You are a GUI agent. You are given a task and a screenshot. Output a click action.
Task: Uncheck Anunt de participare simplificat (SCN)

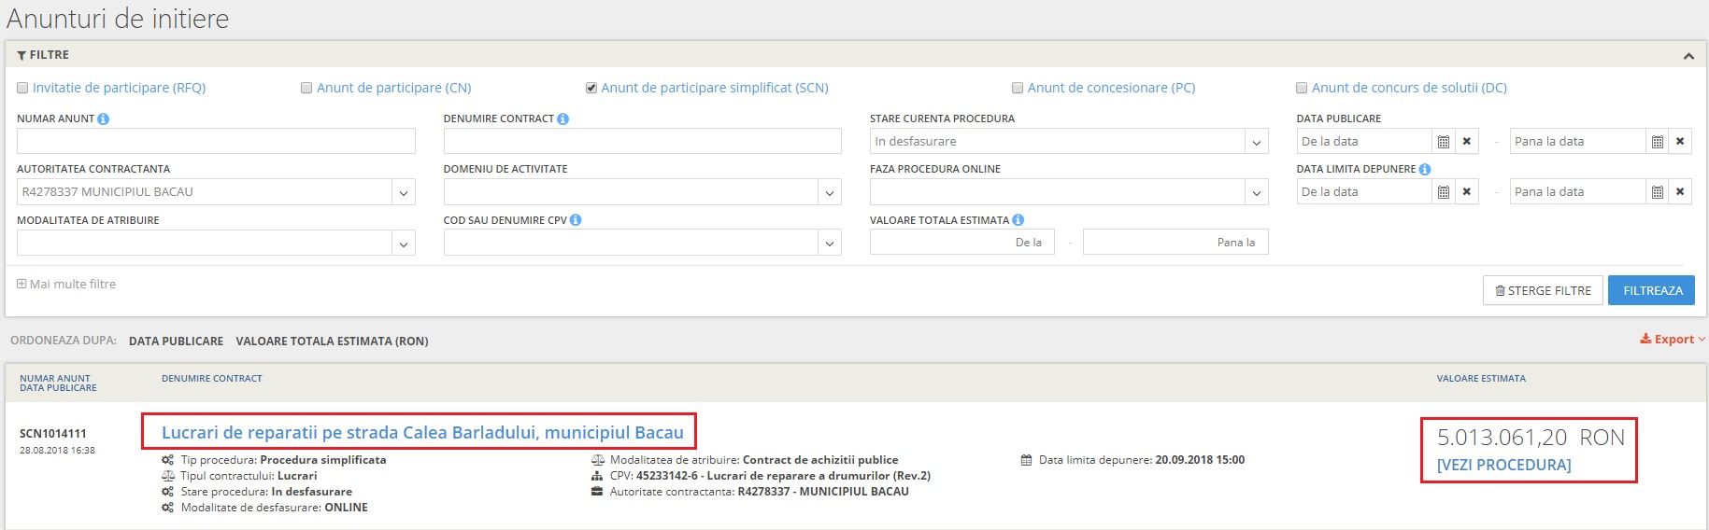(591, 88)
